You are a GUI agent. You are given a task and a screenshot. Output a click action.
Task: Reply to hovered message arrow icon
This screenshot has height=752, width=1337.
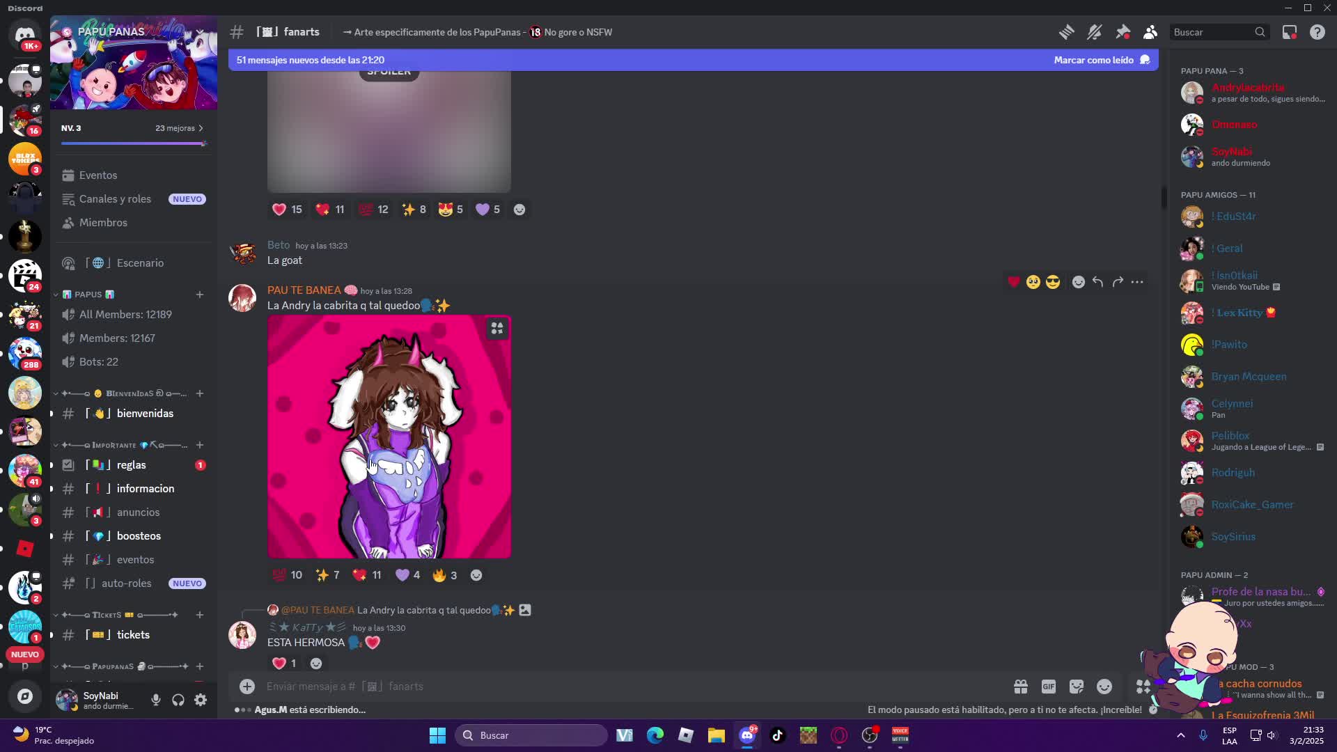(x=1098, y=282)
